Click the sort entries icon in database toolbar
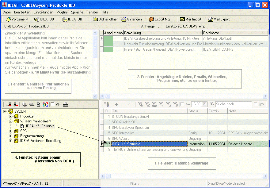Image resolution: width=270 pixels, height=188 pixels. (106, 104)
